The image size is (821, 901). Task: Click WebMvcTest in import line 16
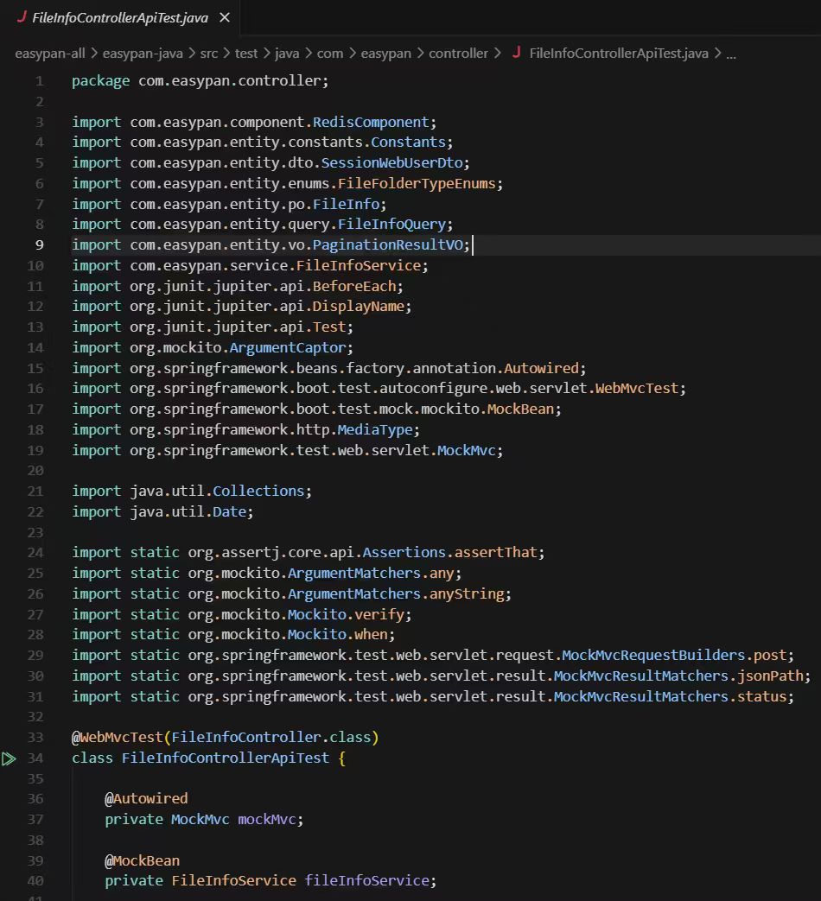pos(636,389)
